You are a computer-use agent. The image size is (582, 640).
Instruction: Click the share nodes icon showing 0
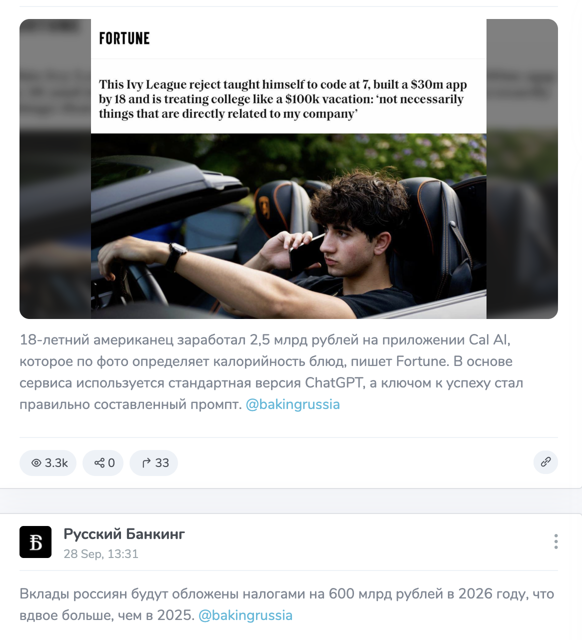point(103,462)
